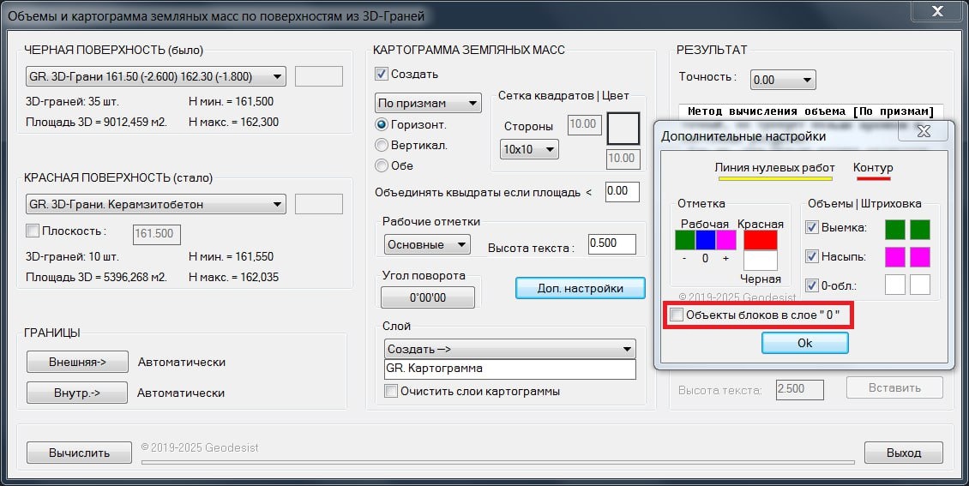The image size is (969, 486).
Task: Click the second Выемка hatch swatch
Action: 920,229
